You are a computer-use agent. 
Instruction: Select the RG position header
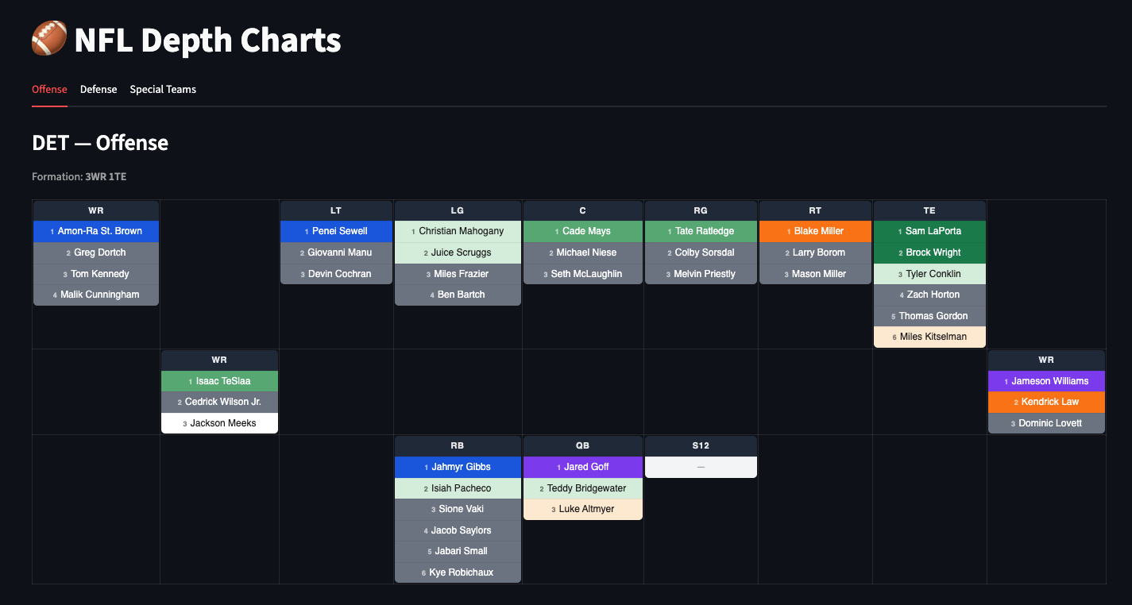pyautogui.click(x=701, y=210)
